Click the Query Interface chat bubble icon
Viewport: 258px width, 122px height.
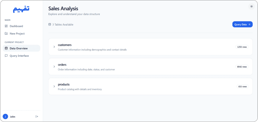(6, 56)
